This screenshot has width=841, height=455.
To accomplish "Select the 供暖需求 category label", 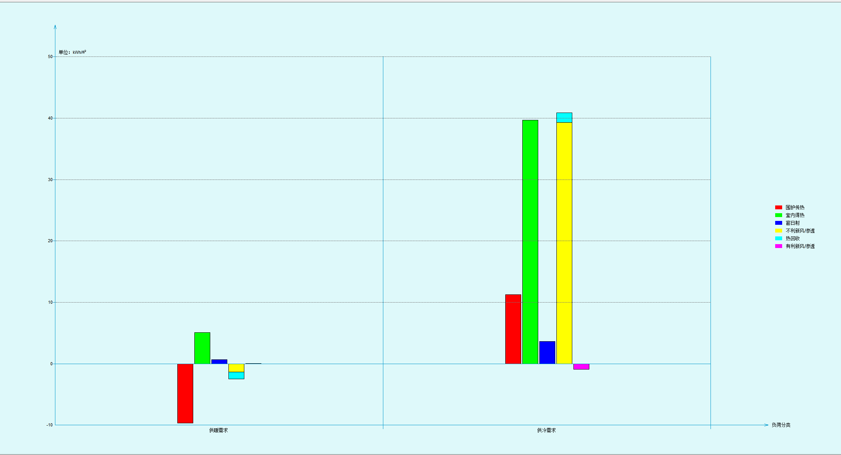I will 218,430.
